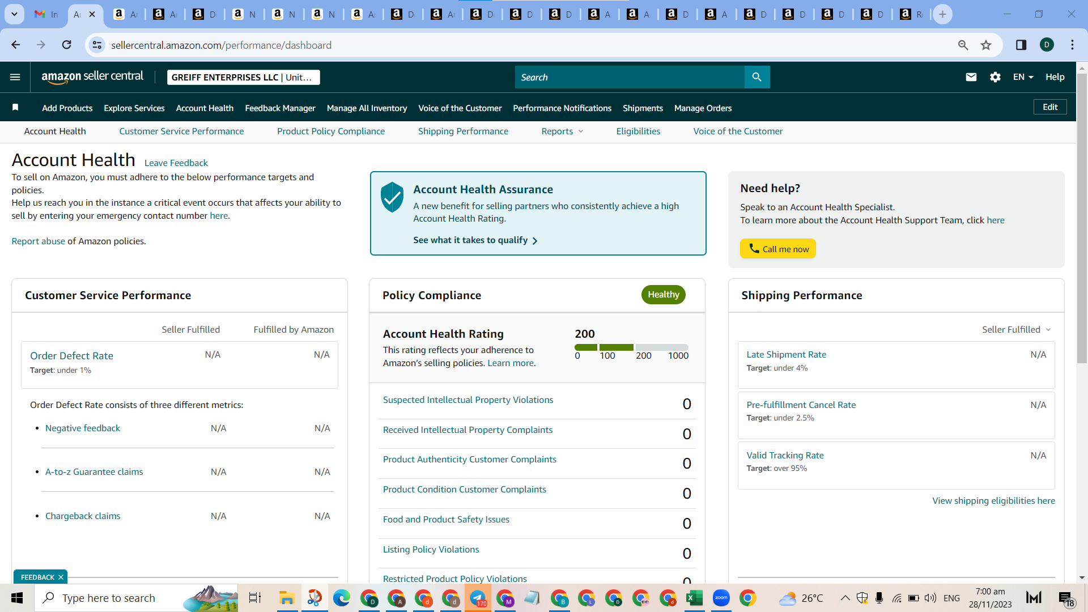Open the Shipping Performance tab
This screenshot has height=612, width=1088.
pos(463,131)
